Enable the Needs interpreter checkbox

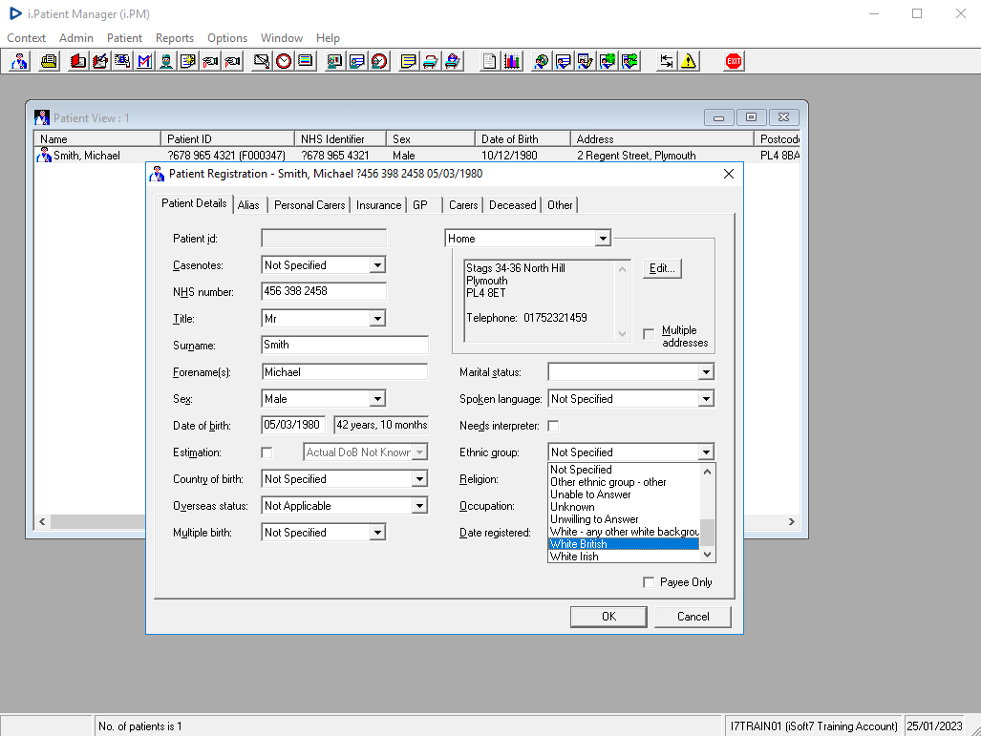point(553,426)
